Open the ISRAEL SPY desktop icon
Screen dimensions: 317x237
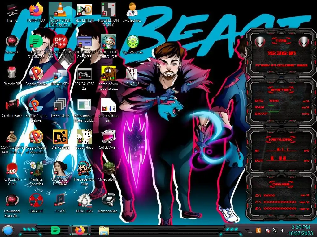coord(60,74)
